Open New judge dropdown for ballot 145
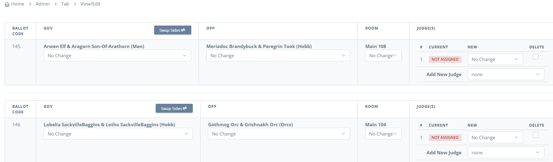Image resolution: width=553 pixels, height=162 pixels. [x=495, y=59]
